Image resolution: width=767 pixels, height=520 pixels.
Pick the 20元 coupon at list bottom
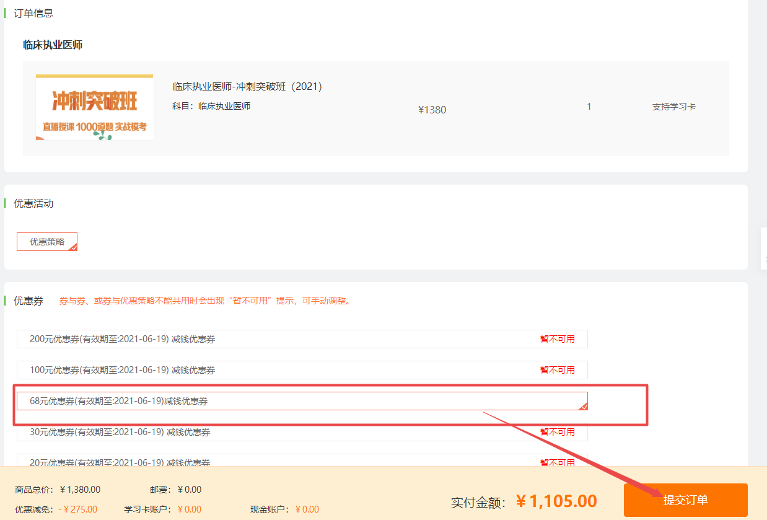click(x=302, y=462)
